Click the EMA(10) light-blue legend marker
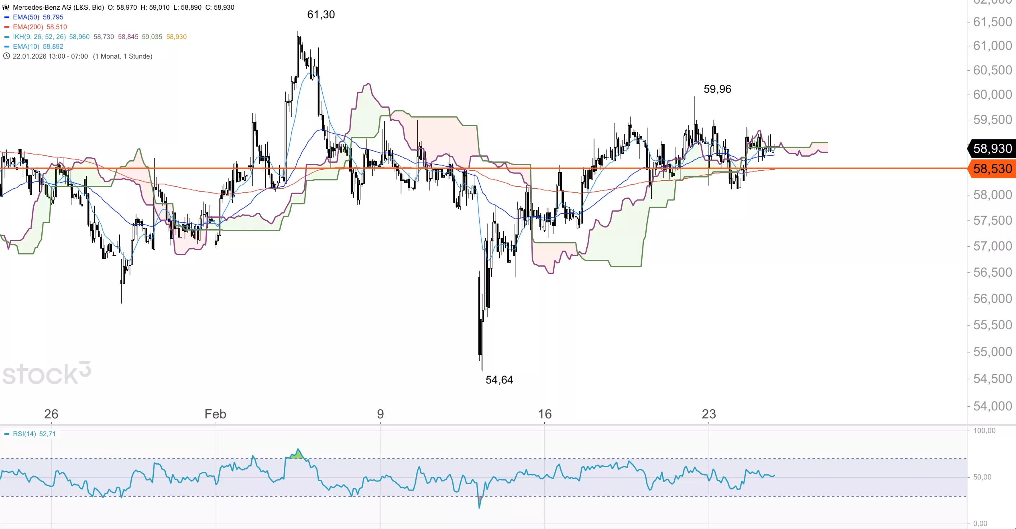This screenshot has width=1016, height=529. pyautogui.click(x=7, y=47)
